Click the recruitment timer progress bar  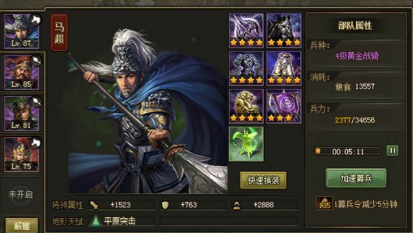tap(348, 151)
